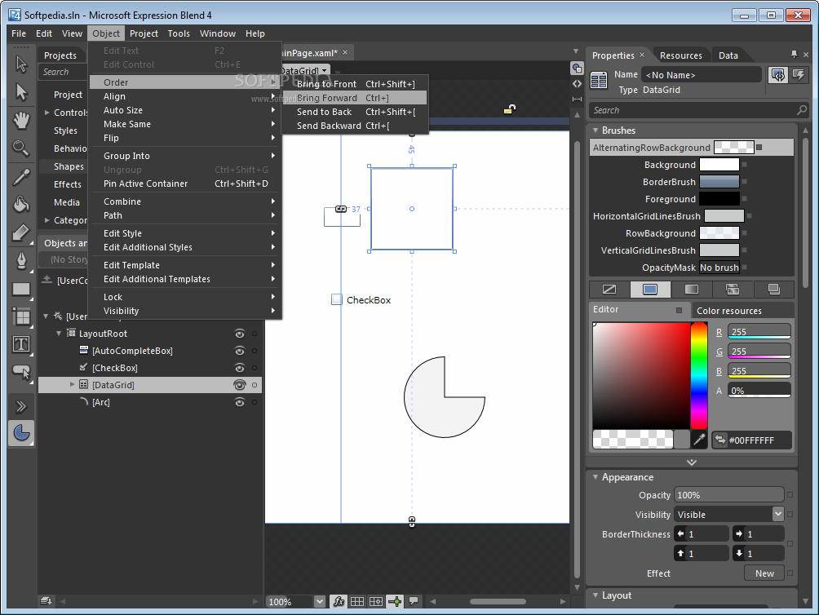Screen dimensions: 819x615
Task: Toggle lock dot for DataGrid row
Action: 255,385
